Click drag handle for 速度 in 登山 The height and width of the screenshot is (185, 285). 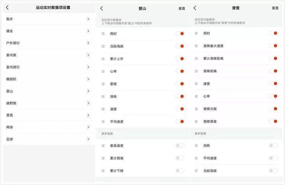tap(103, 109)
